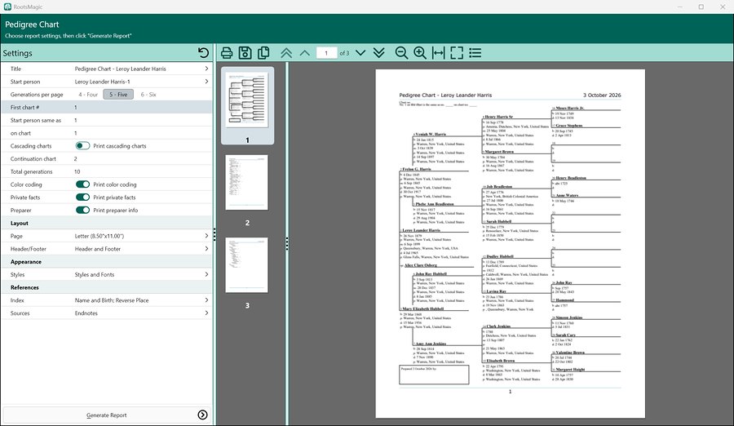The image size is (734, 426).
Task: Expand the Styles and Fonts chevron
Action: (x=206, y=274)
